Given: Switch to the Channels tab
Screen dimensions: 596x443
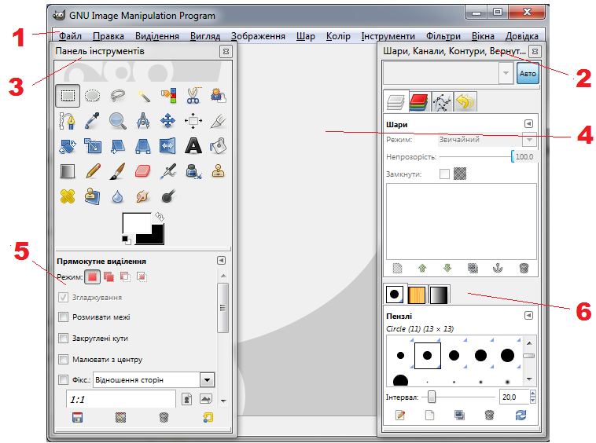Looking at the screenshot, I should coord(418,102).
